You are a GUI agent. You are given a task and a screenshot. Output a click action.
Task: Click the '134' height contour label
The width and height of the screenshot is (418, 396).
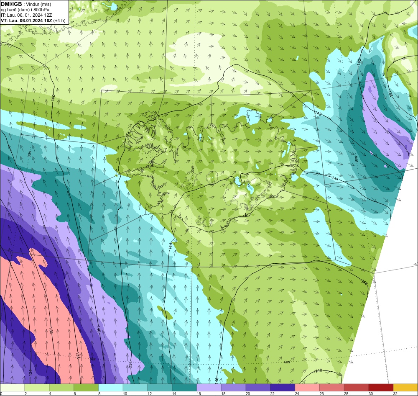(x=31, y=372)
